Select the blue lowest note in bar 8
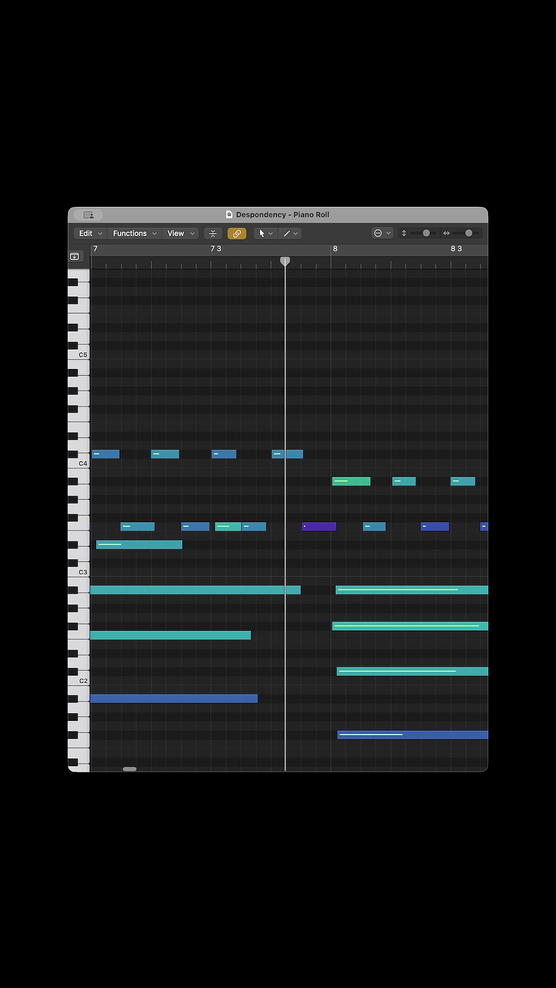Viewport: 556px width, 988px height. 412,735
